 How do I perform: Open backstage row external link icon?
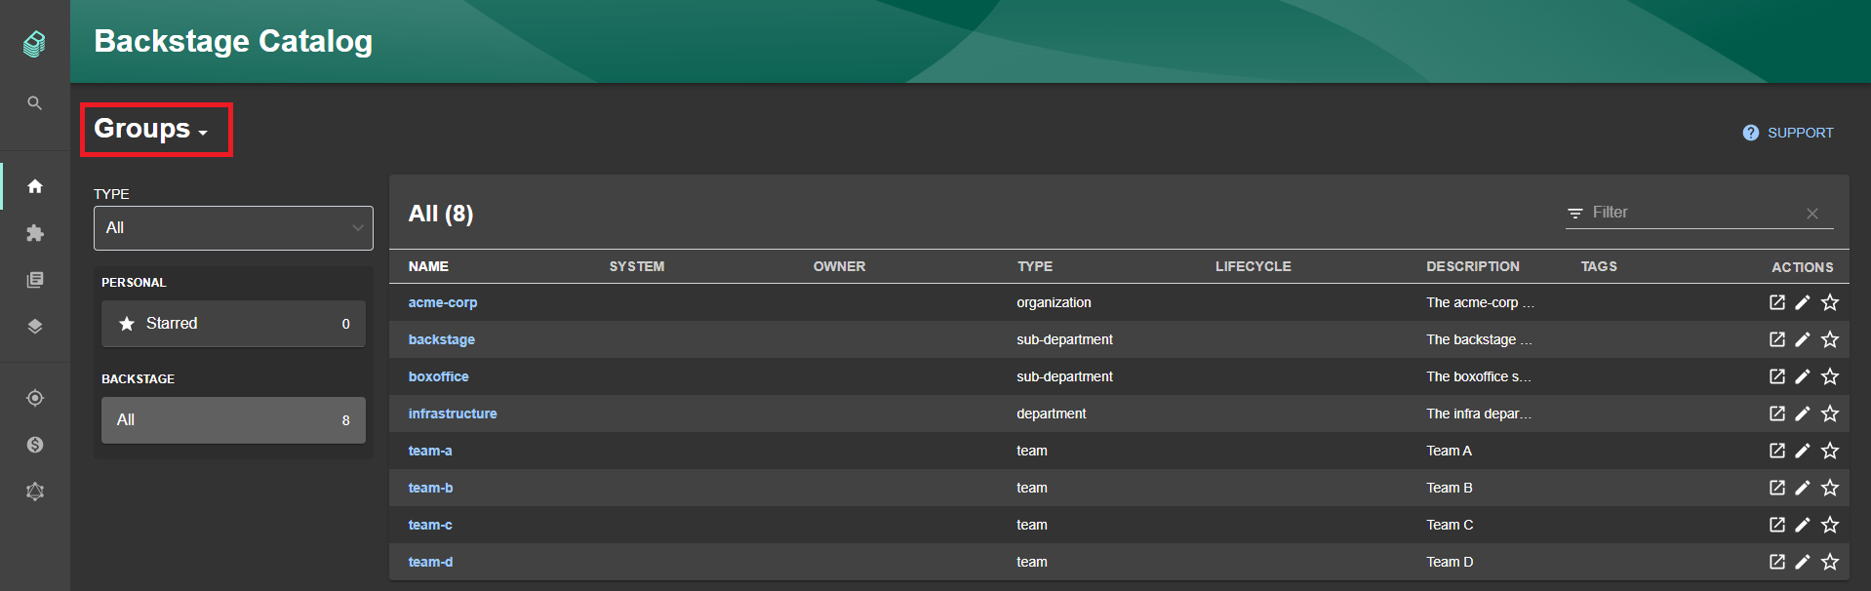point(1777,339)
